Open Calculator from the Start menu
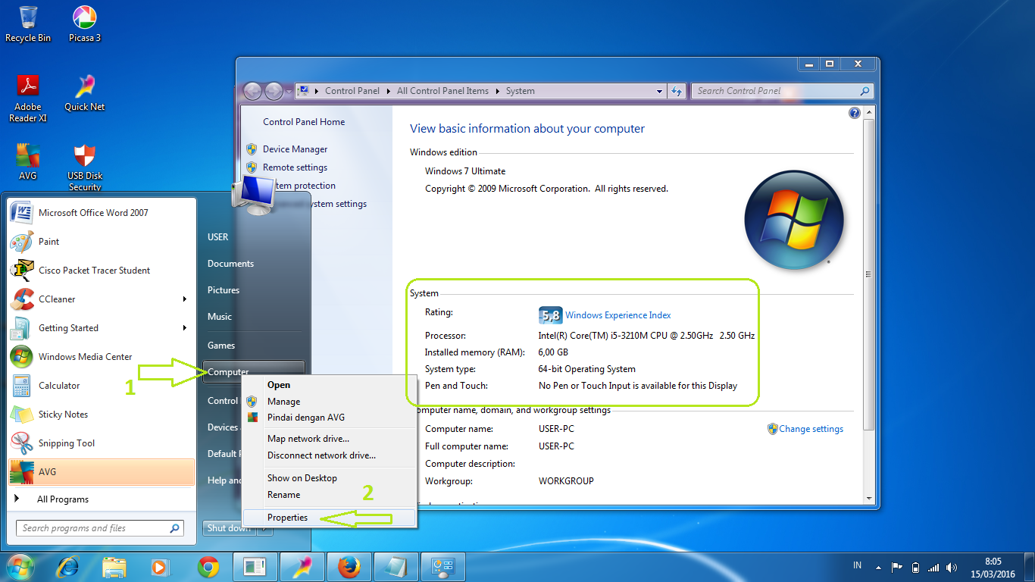The height and width of the screenshot is (582, 1035). (x=102, y=386)
